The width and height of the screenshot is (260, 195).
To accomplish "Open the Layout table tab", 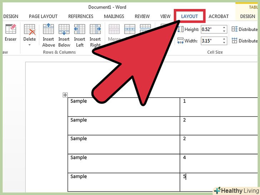I will 190,16.
